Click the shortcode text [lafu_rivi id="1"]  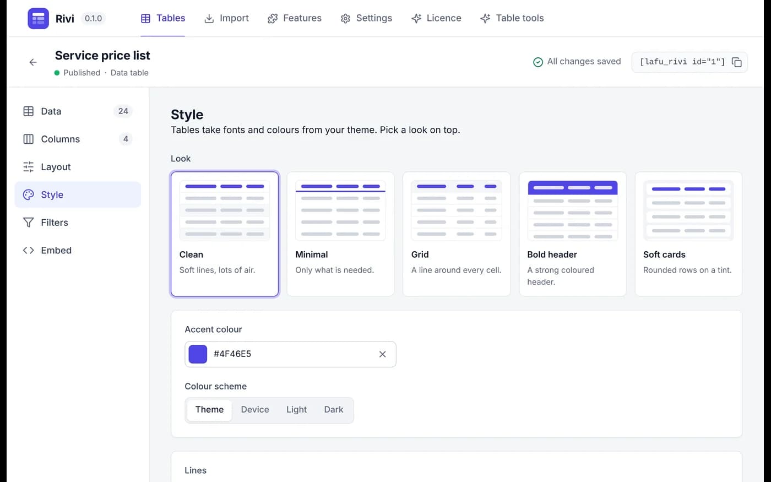(x=682, y=62)
